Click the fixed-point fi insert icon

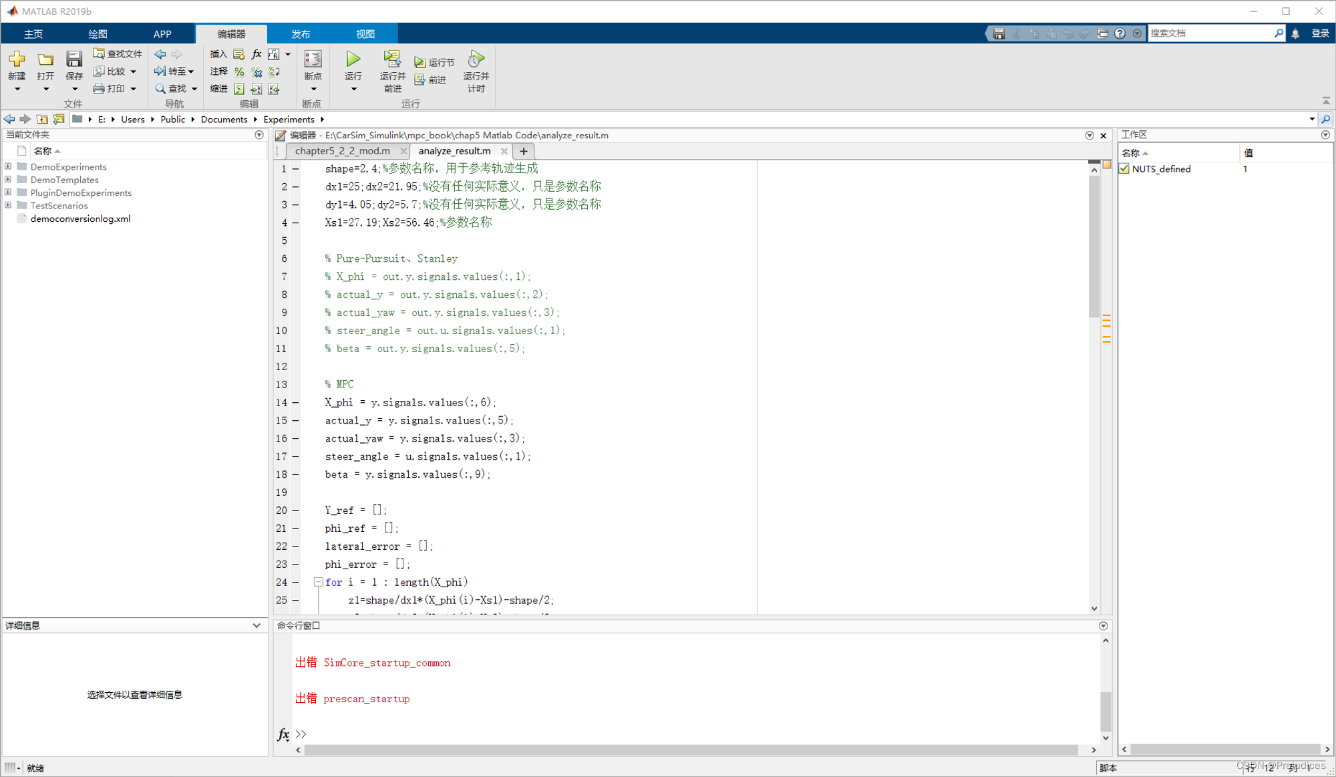(273, 54)
